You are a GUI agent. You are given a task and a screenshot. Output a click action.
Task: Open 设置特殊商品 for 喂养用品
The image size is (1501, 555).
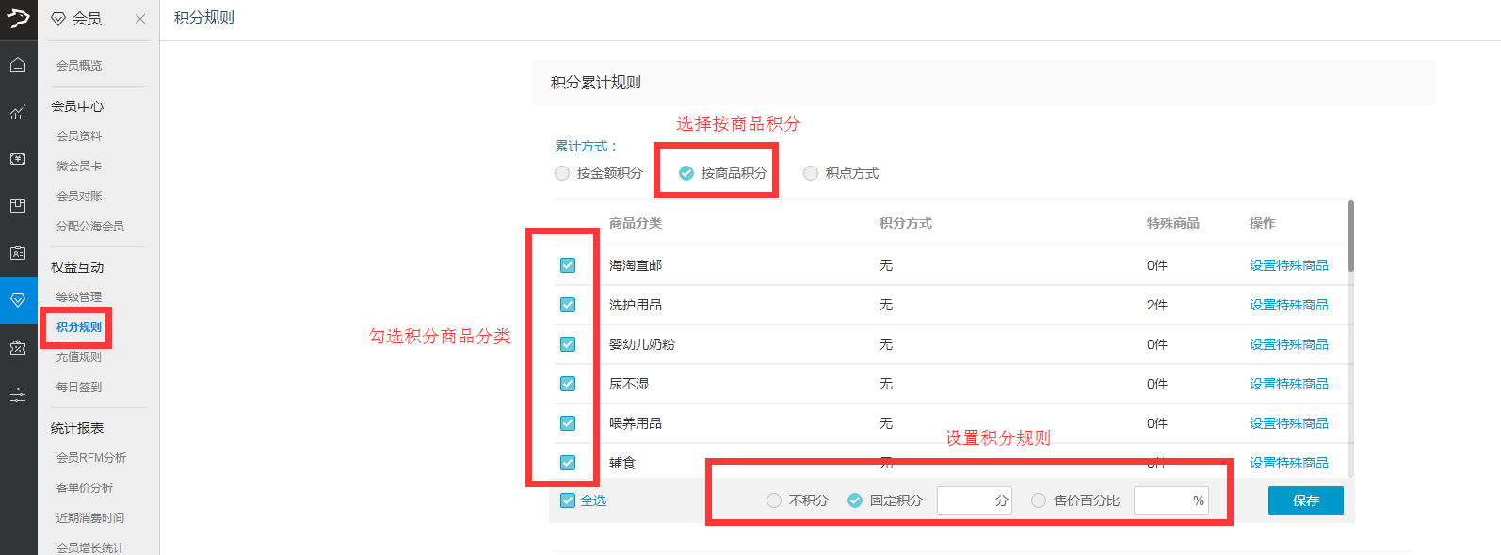pyautogui.click(x=1289, y=423)
